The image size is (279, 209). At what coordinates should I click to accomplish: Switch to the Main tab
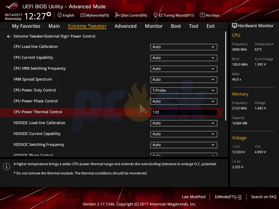tap(54, 26)
